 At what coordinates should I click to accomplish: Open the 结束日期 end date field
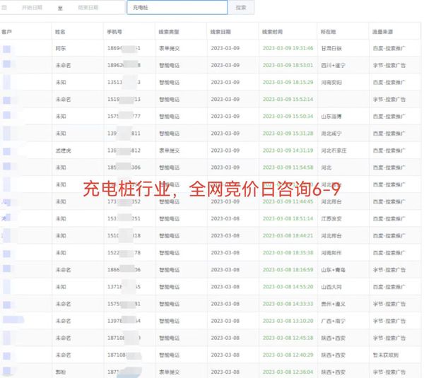(x=88, y=8)
